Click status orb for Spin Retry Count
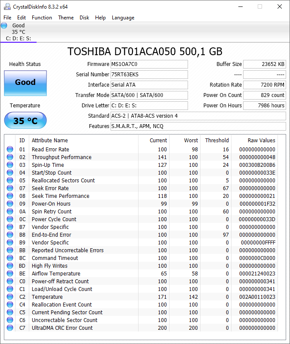Image resolution: width=290 pixels, height=344 pixels. tap(10, 211)
